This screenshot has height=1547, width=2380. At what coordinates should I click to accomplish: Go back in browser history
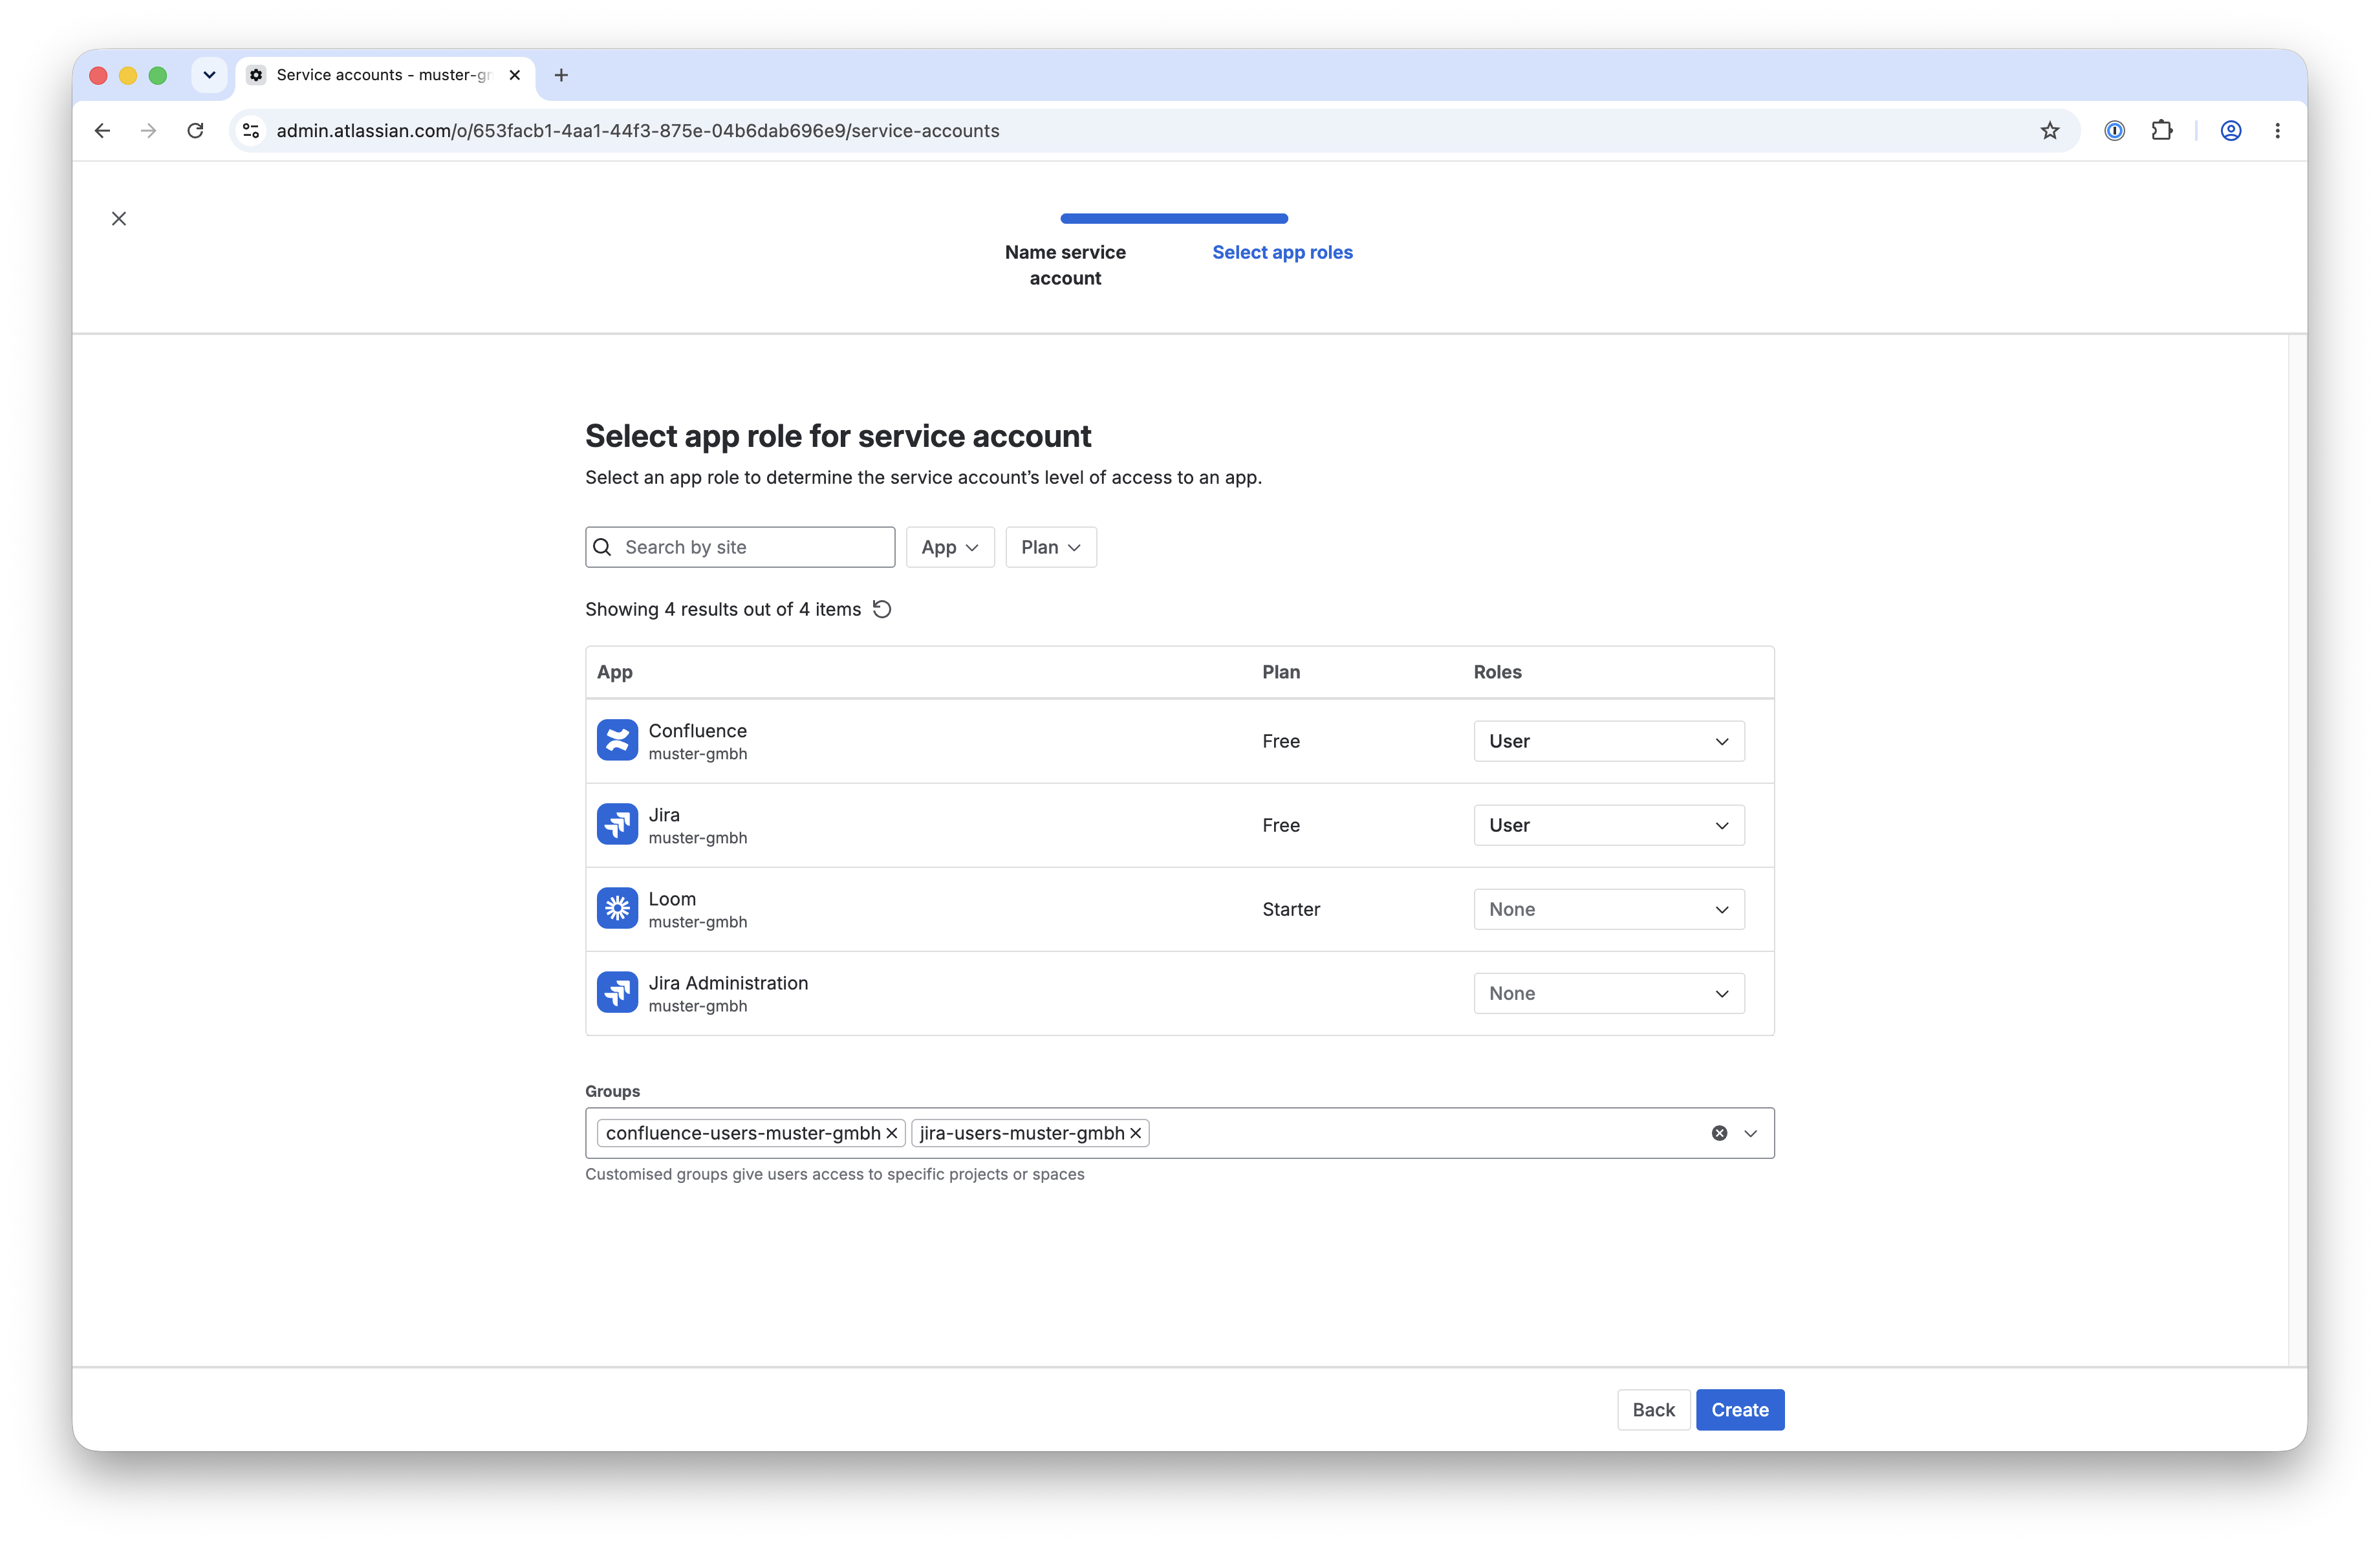pyautogui.click(x=102, y=131)
